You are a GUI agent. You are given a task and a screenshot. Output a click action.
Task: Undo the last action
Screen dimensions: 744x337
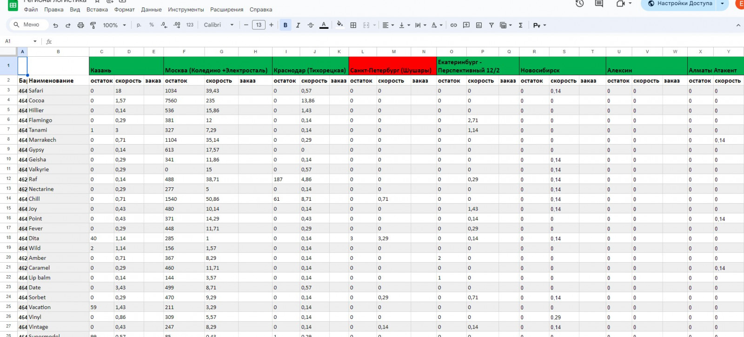[56, 25]
